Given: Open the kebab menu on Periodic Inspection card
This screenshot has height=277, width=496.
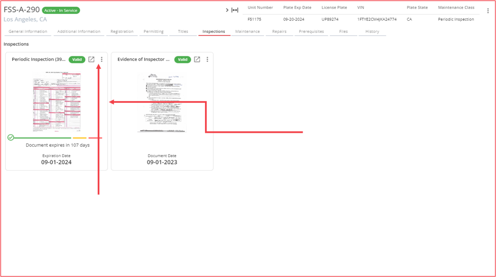Looking at the screenshot, I should pyautogui.click(x=101, y=59).
